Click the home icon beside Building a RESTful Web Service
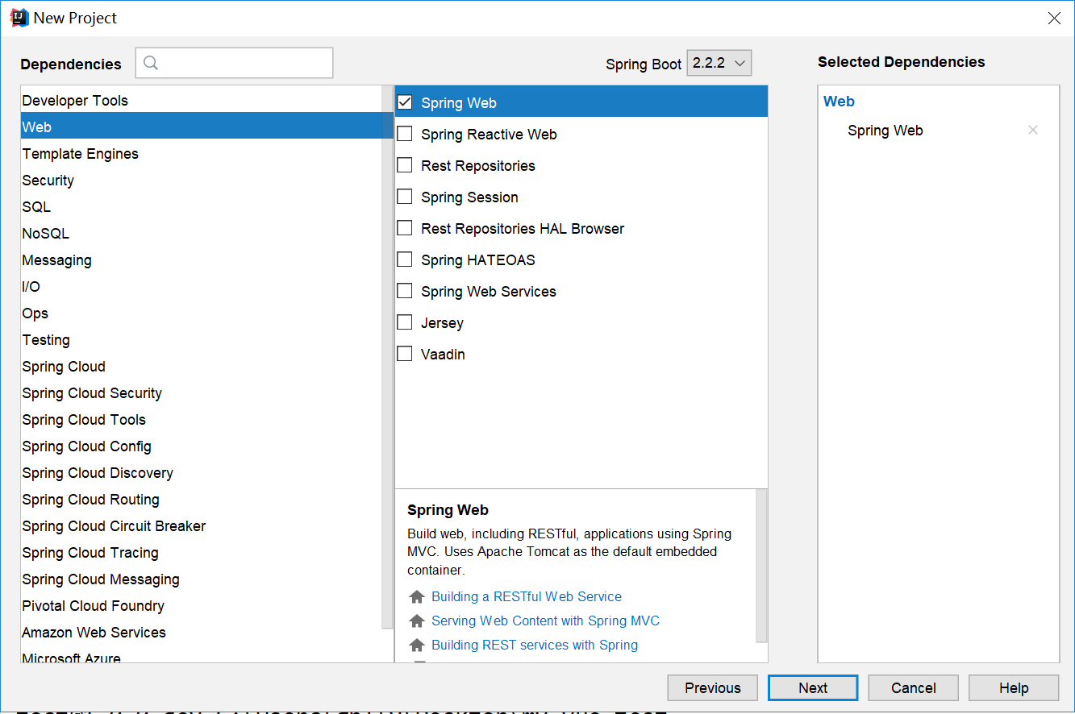 pos(417,597)
